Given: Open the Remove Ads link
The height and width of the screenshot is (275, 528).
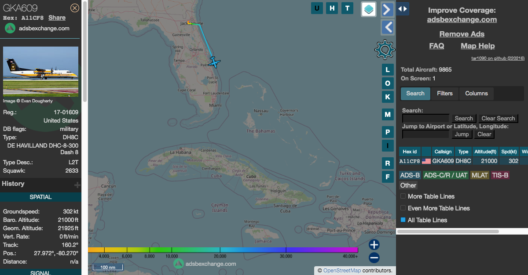Looking at the screenshot, I should pyautogui.click(x=462, y=34).
